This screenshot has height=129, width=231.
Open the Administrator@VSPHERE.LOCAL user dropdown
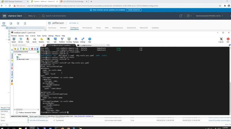click(209, 16)
